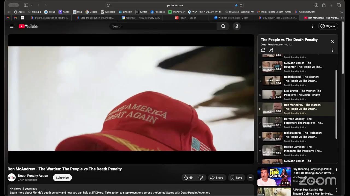Image resolution: width=350 pixels, height=196 pixels.
Task: Click the playlist panel scrollbar
Action: pyautogui.click(x=336, y=104)
